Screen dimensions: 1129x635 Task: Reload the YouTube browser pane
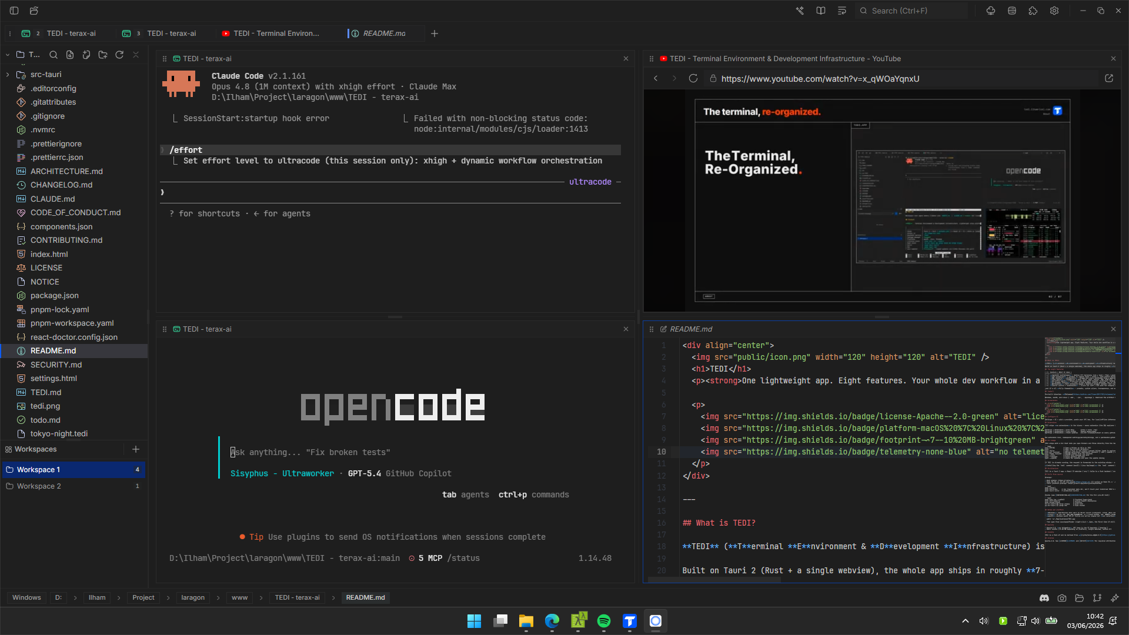pos(693,78)
